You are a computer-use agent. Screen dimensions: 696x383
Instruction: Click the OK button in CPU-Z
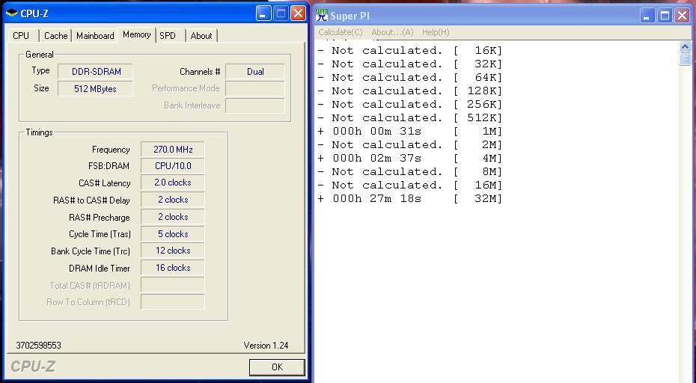[x=277, y=367]
